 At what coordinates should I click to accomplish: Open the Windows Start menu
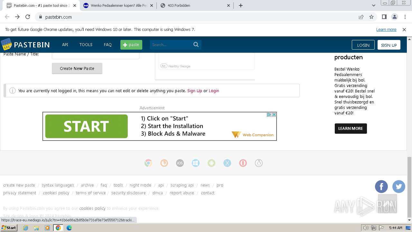(9, 228)
